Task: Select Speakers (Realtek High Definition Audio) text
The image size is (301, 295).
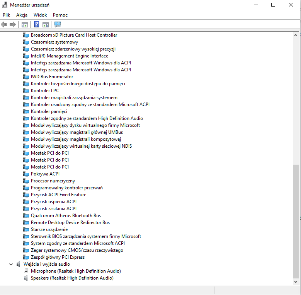Action: click(x=72, y=278)
